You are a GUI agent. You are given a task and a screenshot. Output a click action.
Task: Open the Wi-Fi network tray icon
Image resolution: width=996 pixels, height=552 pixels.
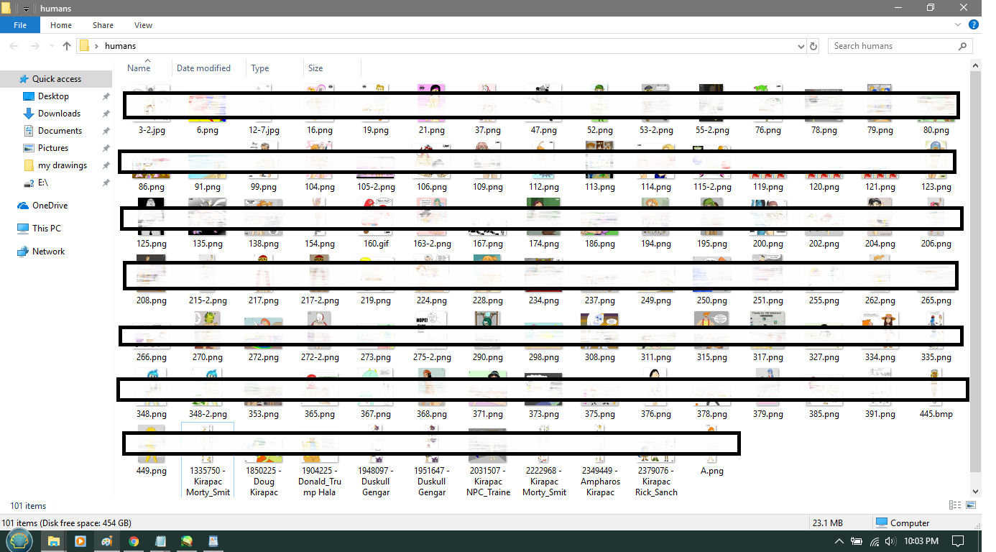tap(875, 541)
